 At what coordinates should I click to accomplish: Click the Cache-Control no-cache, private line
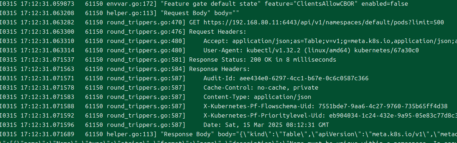[x=261, y=87]
